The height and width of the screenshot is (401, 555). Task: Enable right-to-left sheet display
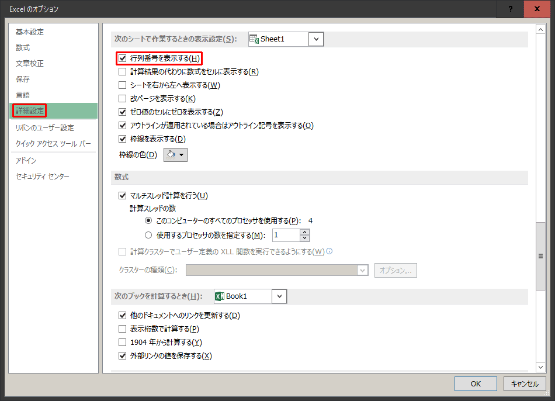(x=123, y=84)
